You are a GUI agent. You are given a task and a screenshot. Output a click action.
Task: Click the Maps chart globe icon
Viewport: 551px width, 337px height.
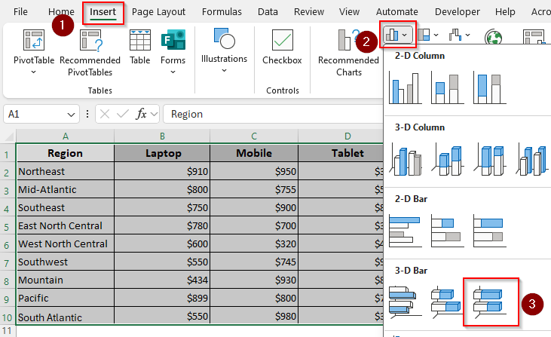point(493,36)
